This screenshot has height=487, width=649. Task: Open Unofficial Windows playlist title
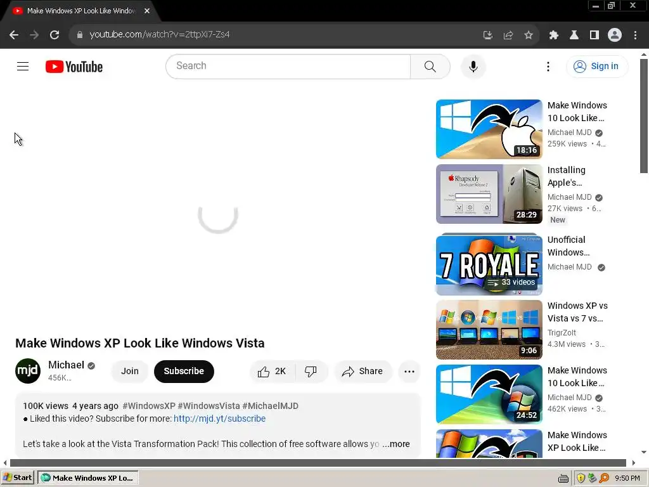point(569,246)
